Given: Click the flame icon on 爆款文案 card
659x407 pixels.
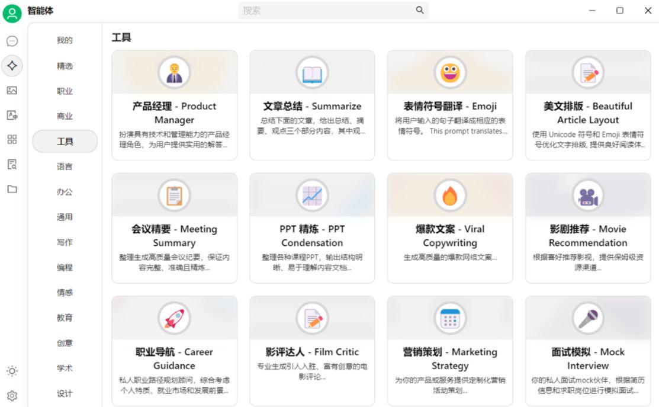Looking at the screenshot, I should [450, 194].
